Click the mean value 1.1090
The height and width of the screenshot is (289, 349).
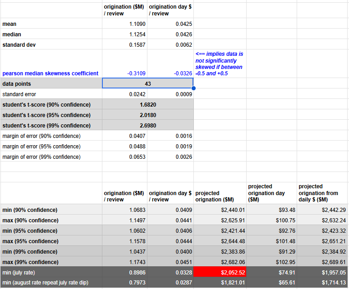pyautogui.click(x=137, y=24)
